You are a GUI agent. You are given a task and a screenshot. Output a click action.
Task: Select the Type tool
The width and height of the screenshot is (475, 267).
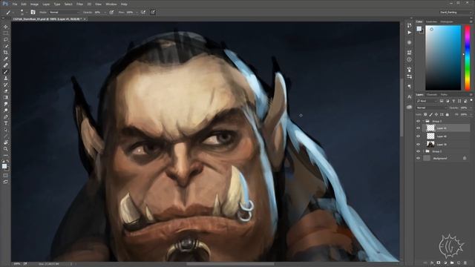coord(6,123)
